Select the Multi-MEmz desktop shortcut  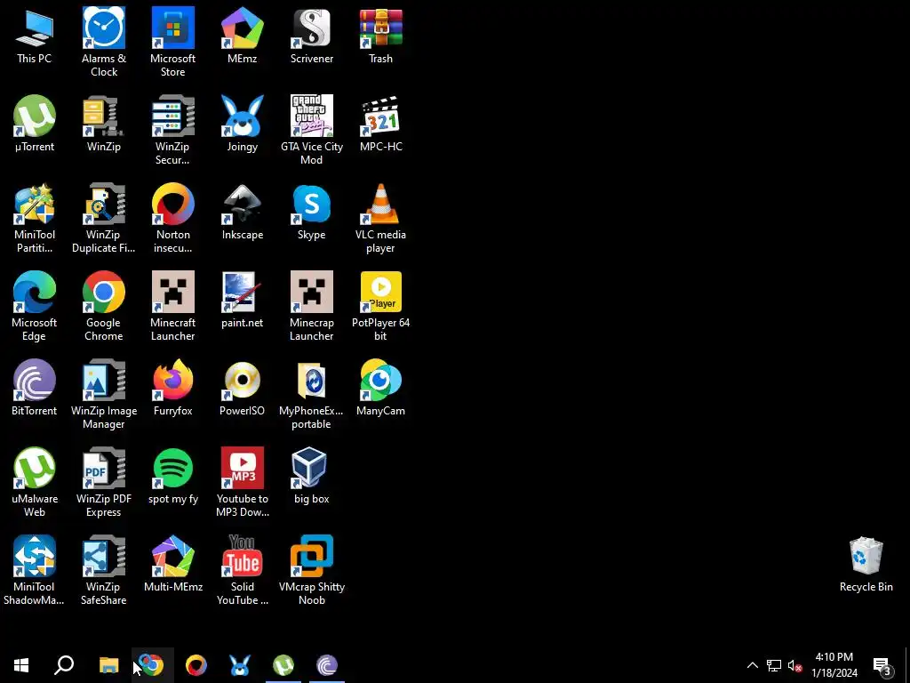coord(173,564)
